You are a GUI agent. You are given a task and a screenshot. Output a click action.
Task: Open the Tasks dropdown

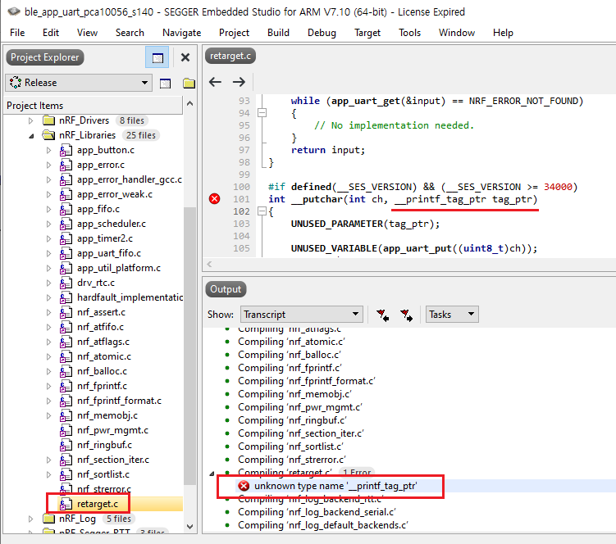[452, 315]
